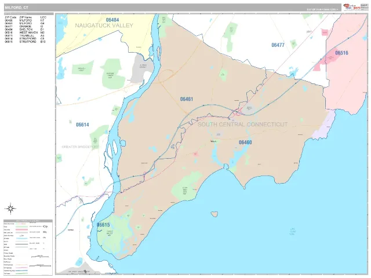Select the 06461 MILFORD G4 table row

[x=24, y=24]
